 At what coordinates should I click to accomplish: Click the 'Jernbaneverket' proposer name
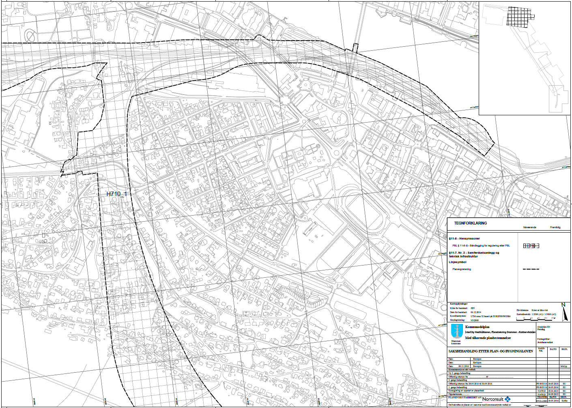click(545, 342)
